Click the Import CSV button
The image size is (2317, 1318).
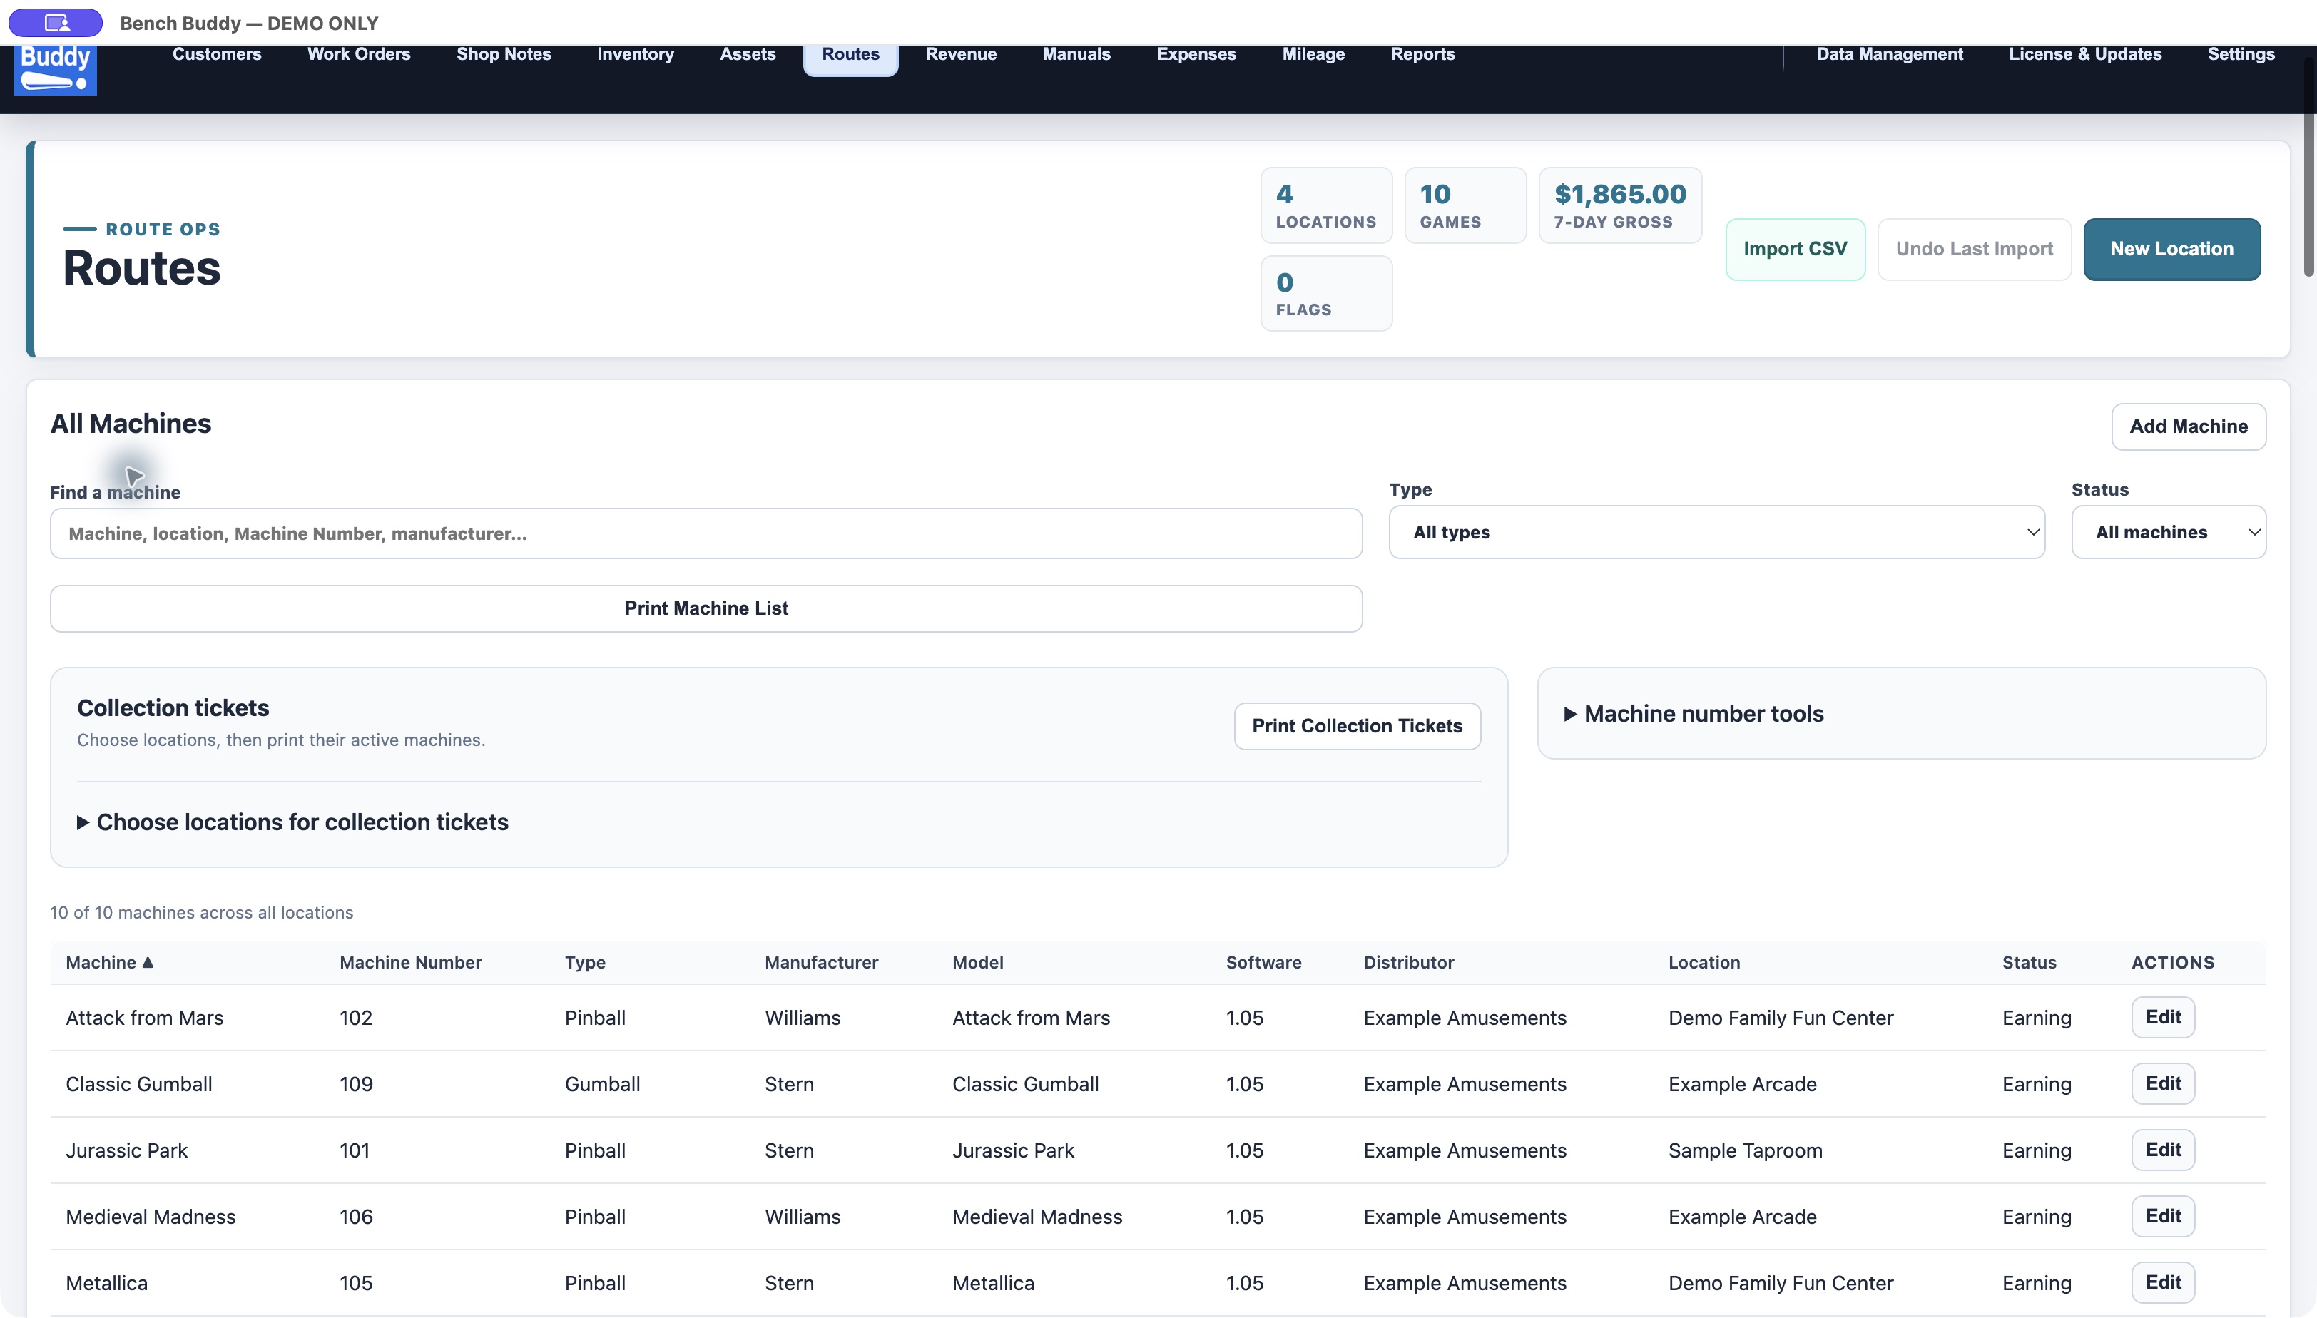[1795, 249]
